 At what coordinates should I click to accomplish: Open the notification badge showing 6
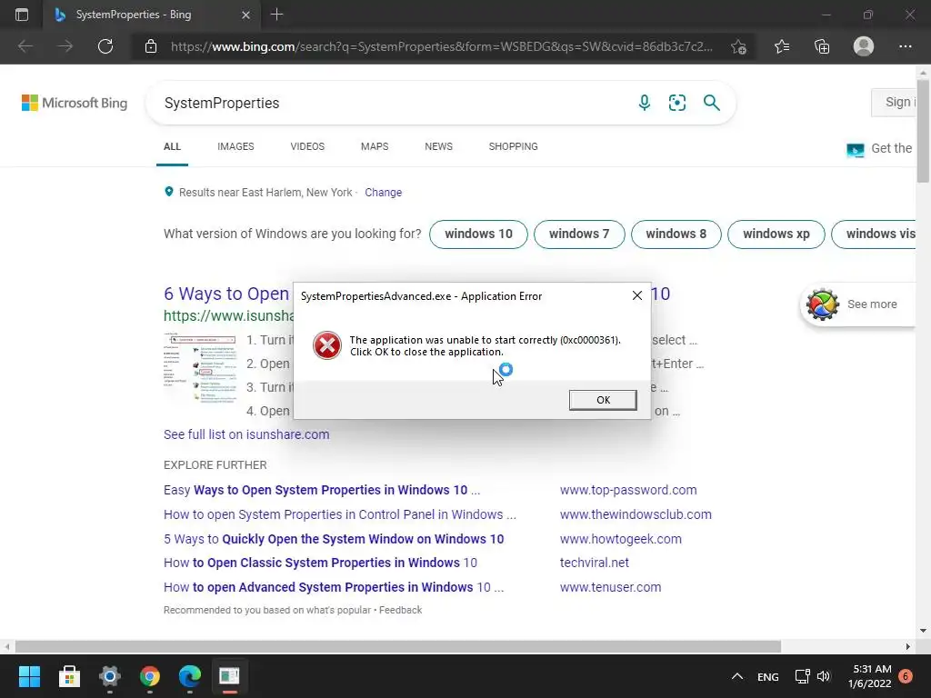tap(906, 676)
